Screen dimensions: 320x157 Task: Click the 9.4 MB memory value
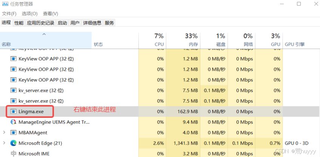(190, 122)
